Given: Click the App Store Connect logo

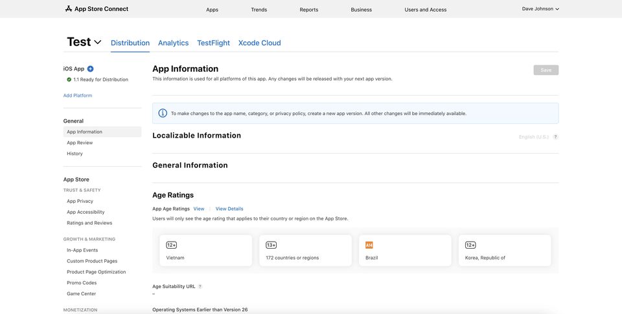Looking at the screenshot, I should click(x=97, y=8).
